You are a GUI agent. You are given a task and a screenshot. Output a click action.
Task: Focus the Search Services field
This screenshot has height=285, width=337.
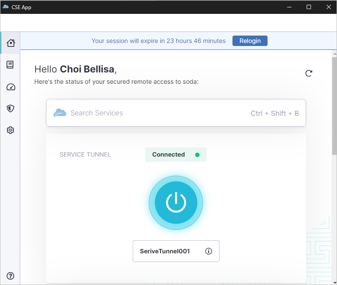156,113
